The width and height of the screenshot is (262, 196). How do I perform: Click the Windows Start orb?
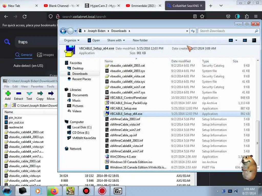point(7,191)
